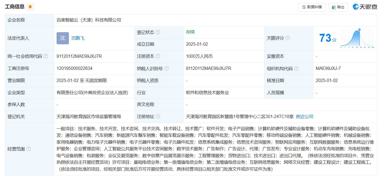Click help icon beside 统一社会信用代码
The width and height of the screenshot is (380, 178).
click(46, 56)
